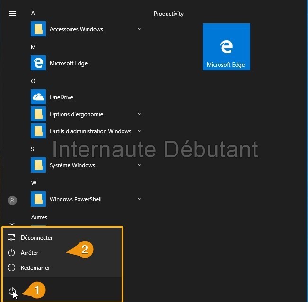Click the Windows PowerShell folder icon
308x302 pixels.
[38, 199]
